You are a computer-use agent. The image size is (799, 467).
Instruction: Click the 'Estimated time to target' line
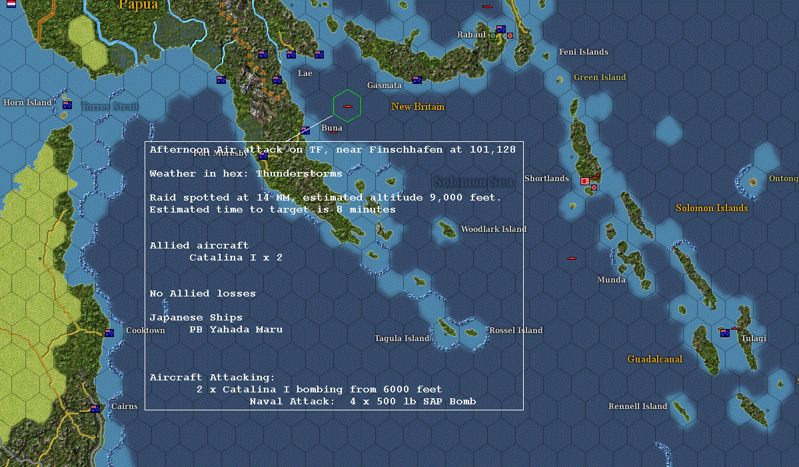[273, 210]
